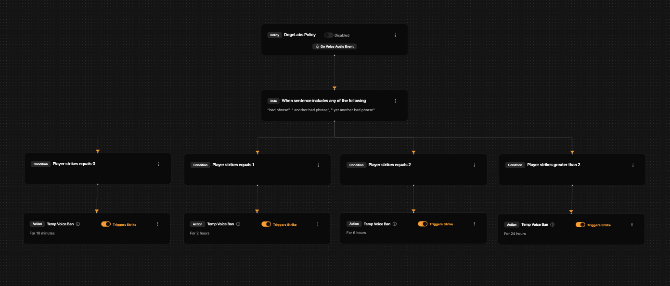This screenshot has width=670, height=286.
Task: Open options for Player strikes equals 2
Action: pyautogui.click(x=474, y=165)
